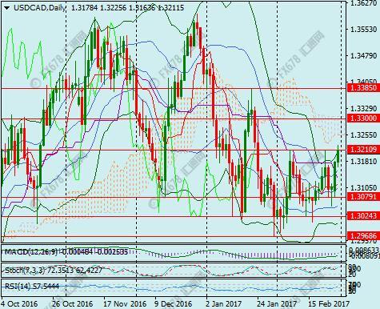
Task: Select the RSI(14) 57.5444 indicator label
Action: coord(32,287)
